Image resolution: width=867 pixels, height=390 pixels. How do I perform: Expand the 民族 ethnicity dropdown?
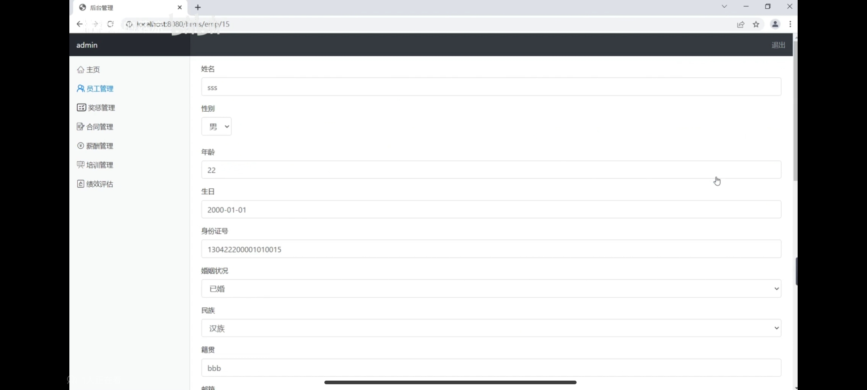pyautogui.click(x=491, y=328)
